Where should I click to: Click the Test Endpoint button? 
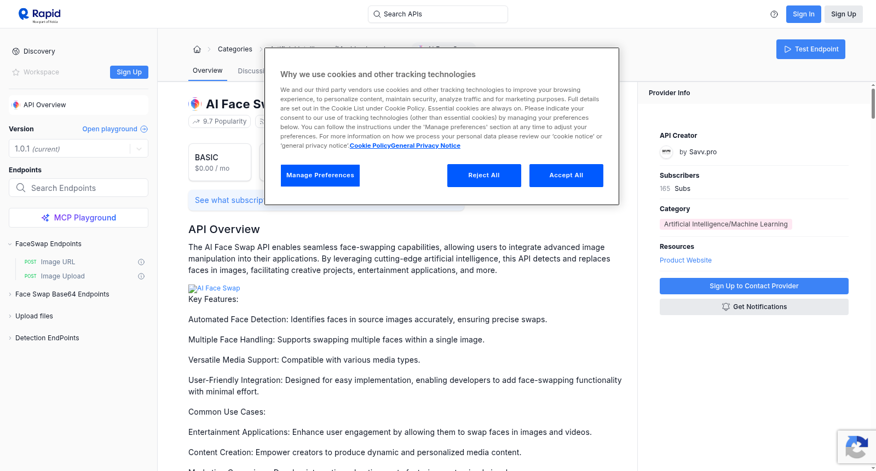[811, 49]
